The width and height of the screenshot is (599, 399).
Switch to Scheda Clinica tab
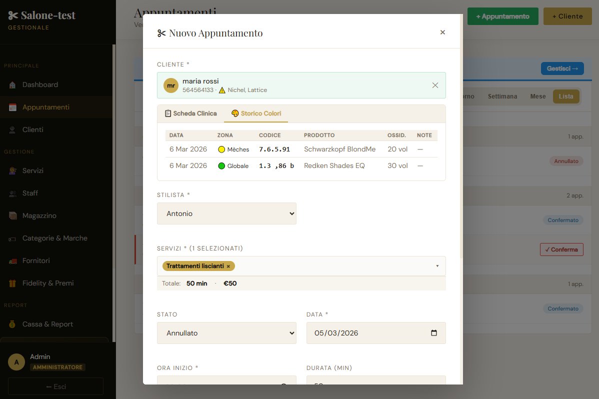coord(191,113)
